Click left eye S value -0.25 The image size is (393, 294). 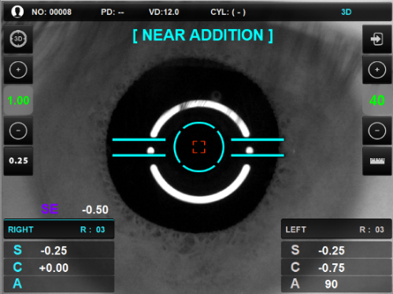[332, 251]
